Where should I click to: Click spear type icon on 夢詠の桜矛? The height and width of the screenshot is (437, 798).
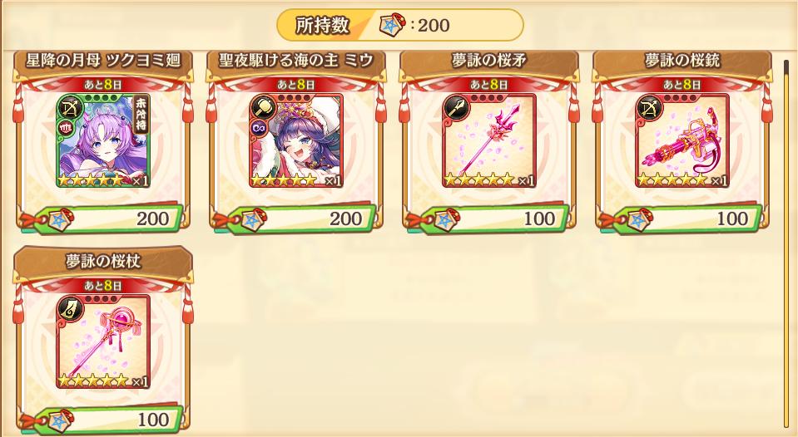coord(455,107)
